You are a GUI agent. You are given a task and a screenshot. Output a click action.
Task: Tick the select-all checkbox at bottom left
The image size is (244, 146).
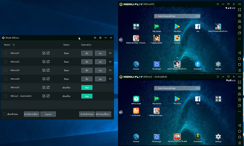click(x=5, y=114)
